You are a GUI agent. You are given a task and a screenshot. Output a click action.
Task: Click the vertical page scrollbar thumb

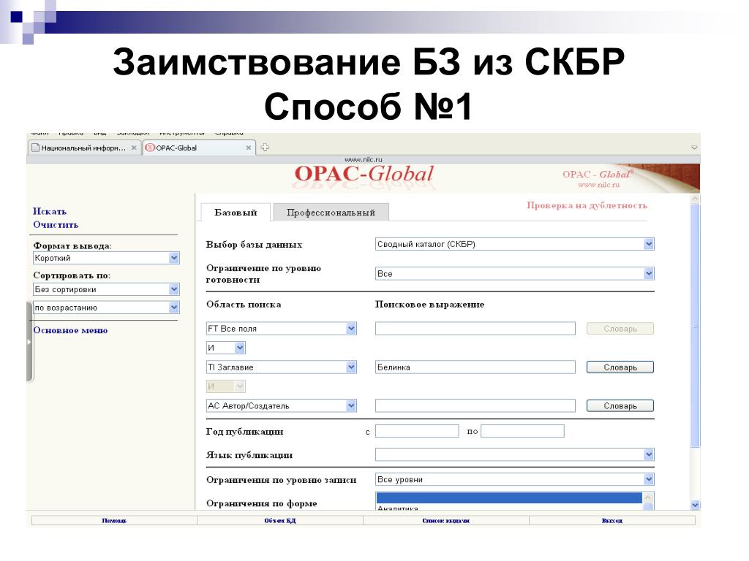point(696,325)
